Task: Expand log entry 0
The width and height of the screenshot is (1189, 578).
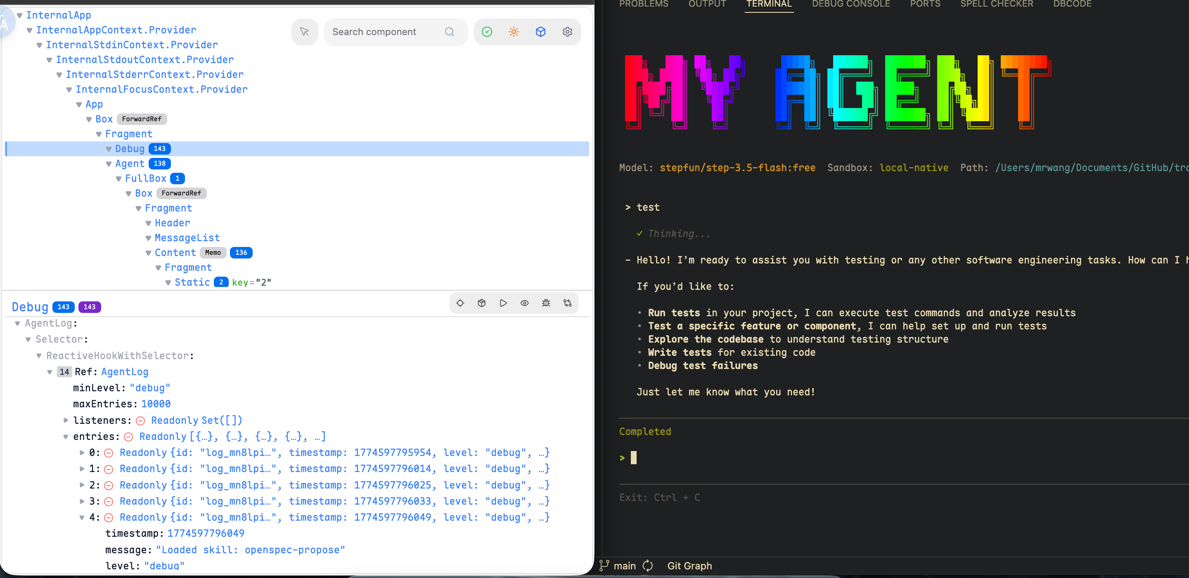Action: coord(82,453)
